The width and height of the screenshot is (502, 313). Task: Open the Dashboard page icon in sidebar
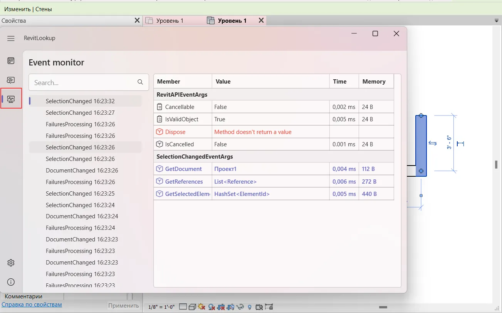tap(11, 60)
